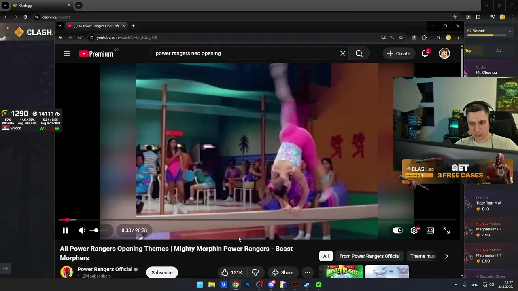Open the YouTube hamburger guide menu
The height and width of the screenshot is (291, 518).
click(x=67, y=53)
